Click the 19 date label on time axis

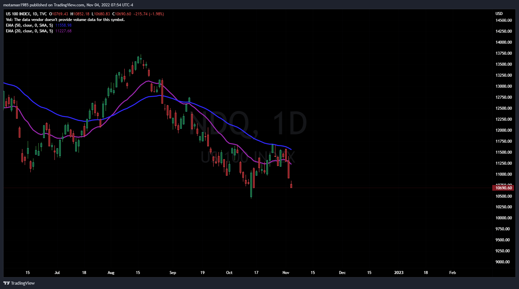203,273
